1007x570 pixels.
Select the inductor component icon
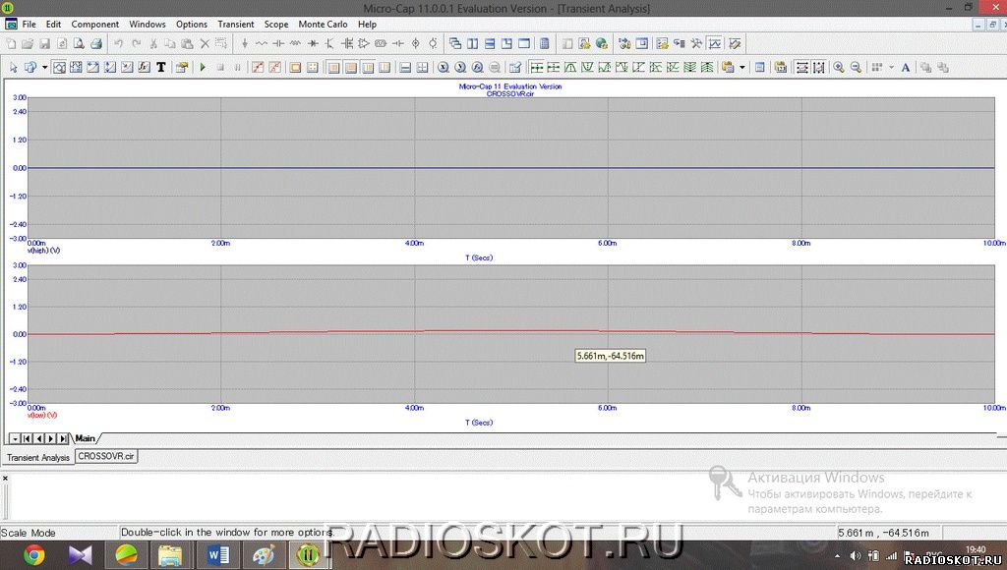pos(295,43)
